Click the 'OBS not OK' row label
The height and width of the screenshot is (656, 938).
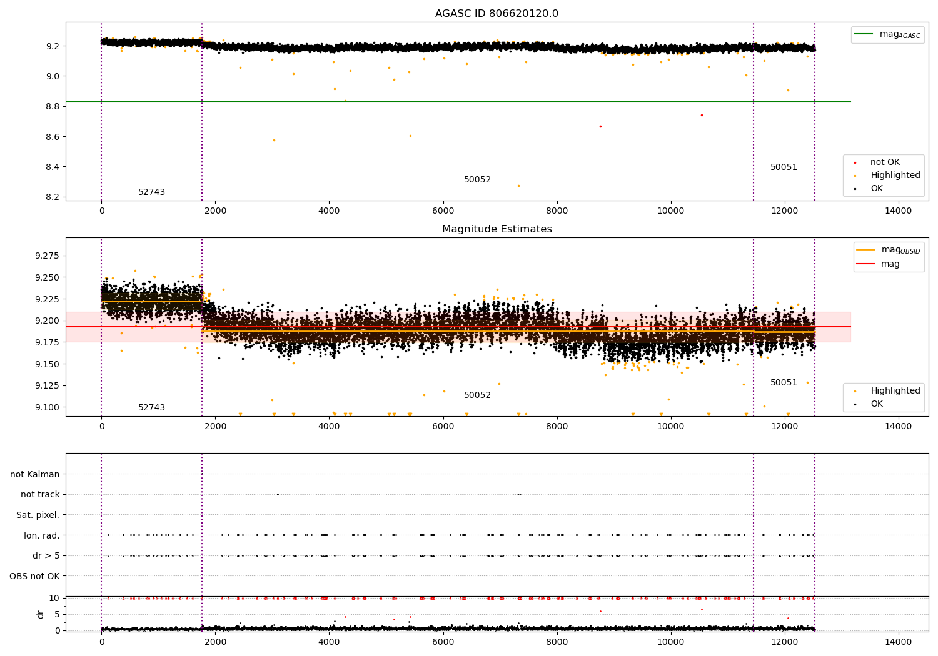click(x=34, y=577)
